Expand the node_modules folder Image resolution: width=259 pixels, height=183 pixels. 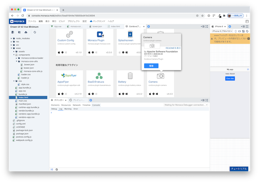(x=11, y=39)
